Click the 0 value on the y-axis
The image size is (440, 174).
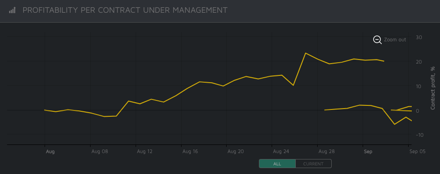418,111
